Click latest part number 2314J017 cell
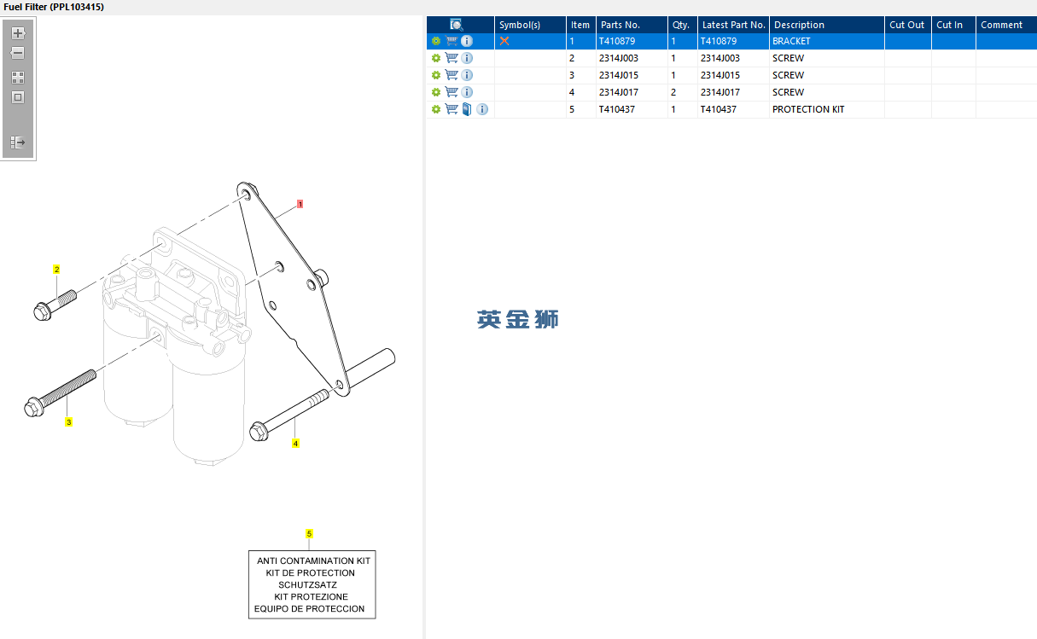1037x639 pixels. 733,92
